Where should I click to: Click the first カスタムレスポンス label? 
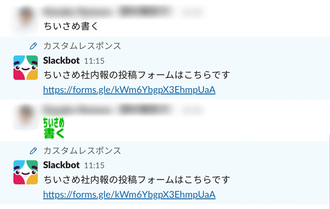click(x=82, y=45)
